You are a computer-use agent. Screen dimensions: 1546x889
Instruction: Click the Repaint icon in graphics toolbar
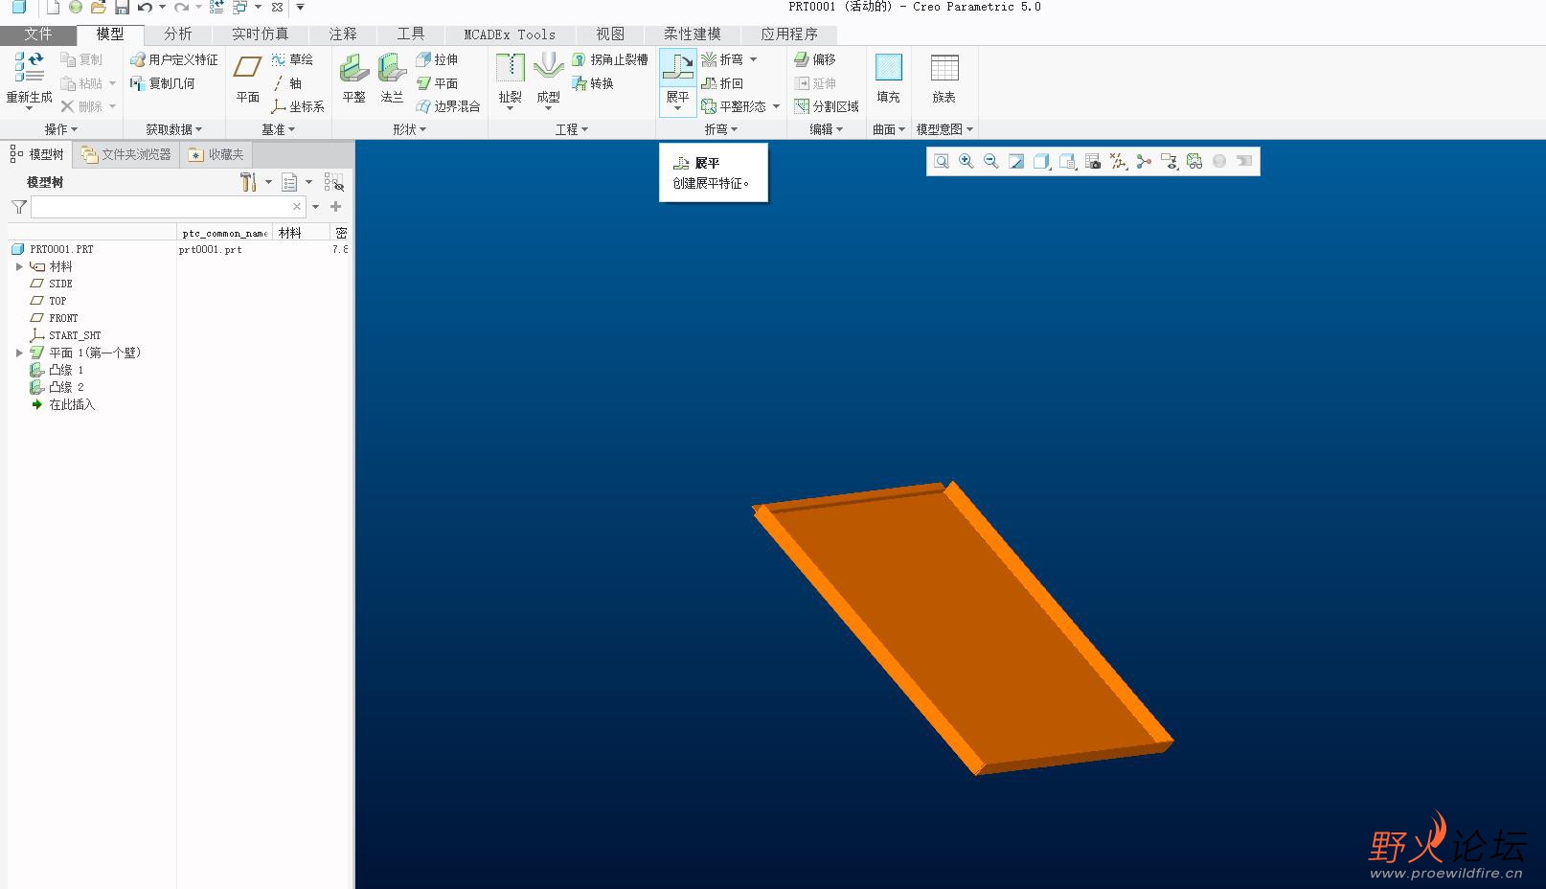(x=1016, y=161)
